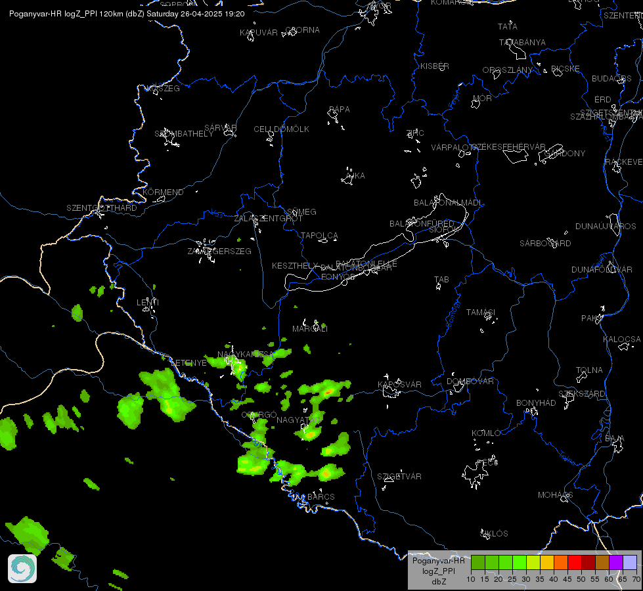Click the SZOMBATHELY city label

pos(184,134)
